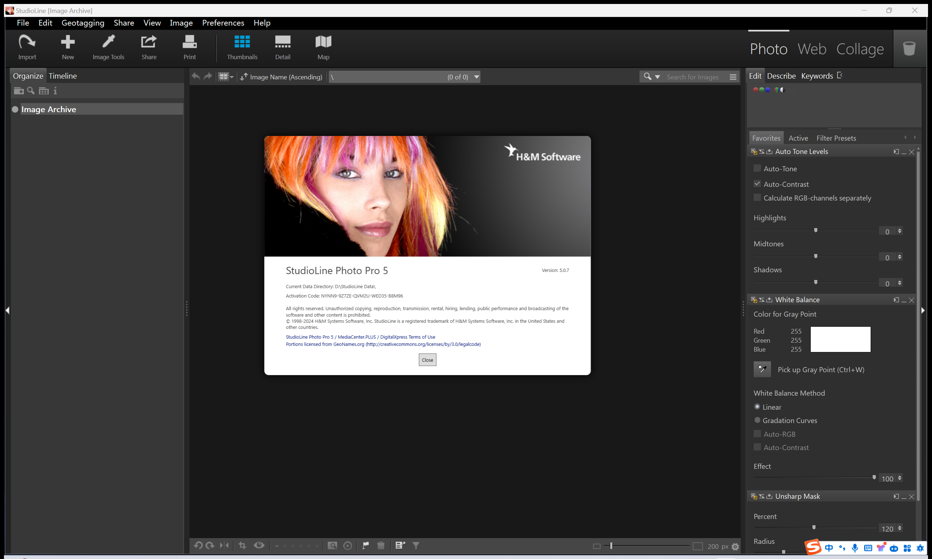This screenshot has width=932, height=559.
Task: Open the search options dropdown arrow
Action: tap(658, 77)
